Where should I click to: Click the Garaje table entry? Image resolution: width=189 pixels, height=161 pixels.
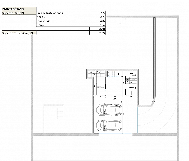pos(41,25)
